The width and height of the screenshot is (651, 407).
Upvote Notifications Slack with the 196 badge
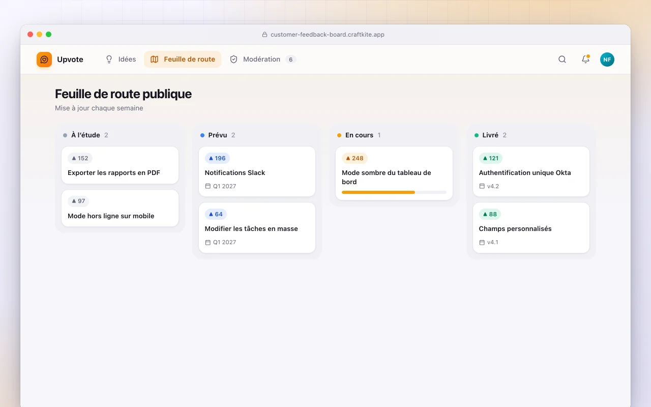pos(217,158)
